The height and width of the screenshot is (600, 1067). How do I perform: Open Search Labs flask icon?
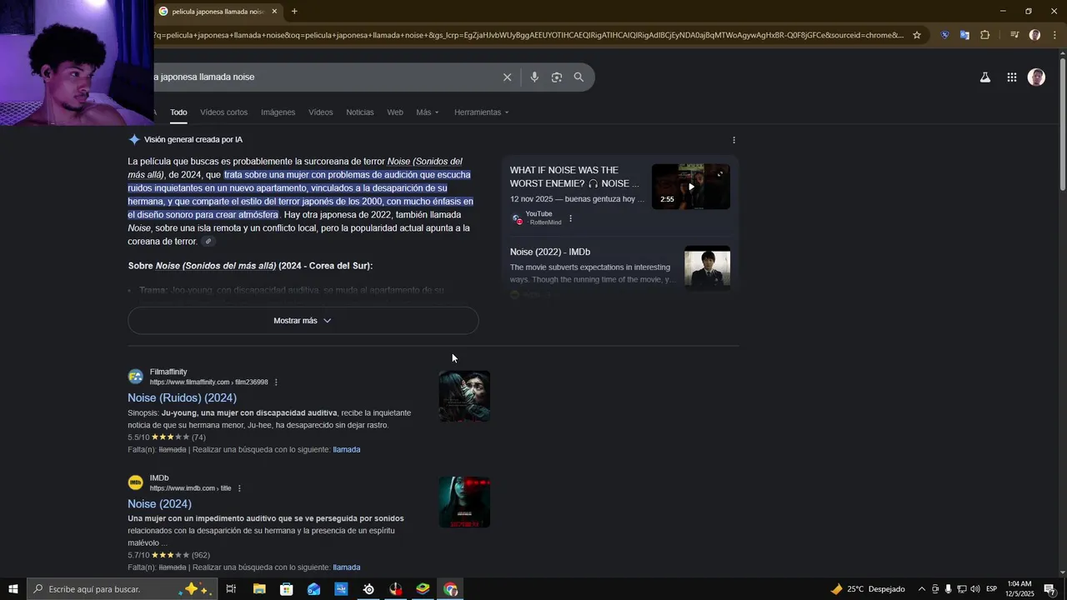tap(984, 77)
